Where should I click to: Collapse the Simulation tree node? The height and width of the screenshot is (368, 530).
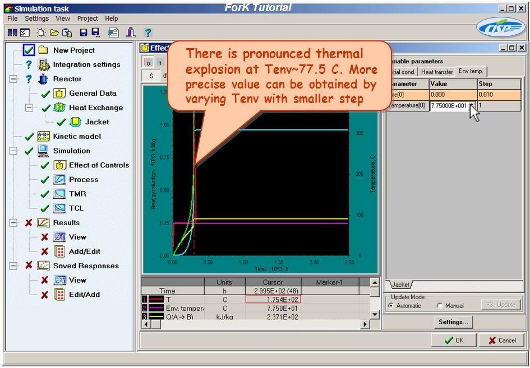(x=13, y=151)
